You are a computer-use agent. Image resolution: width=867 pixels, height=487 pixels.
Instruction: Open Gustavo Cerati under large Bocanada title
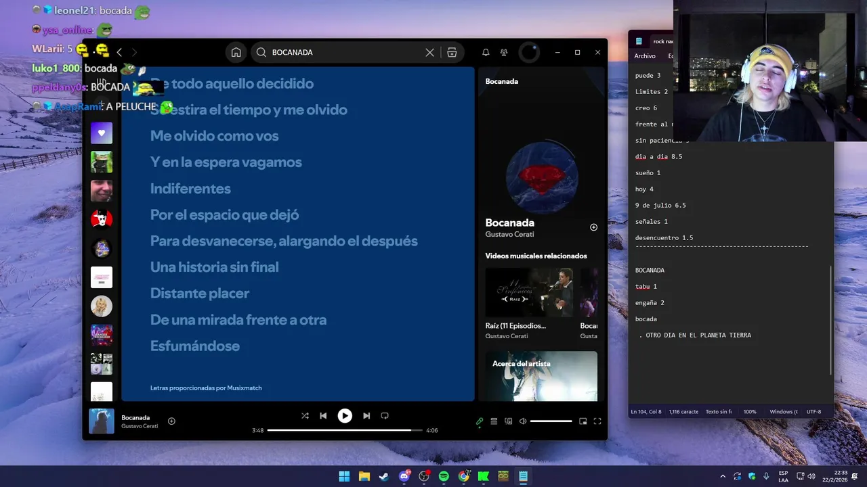pyautogui.click(x=509, y=235)
